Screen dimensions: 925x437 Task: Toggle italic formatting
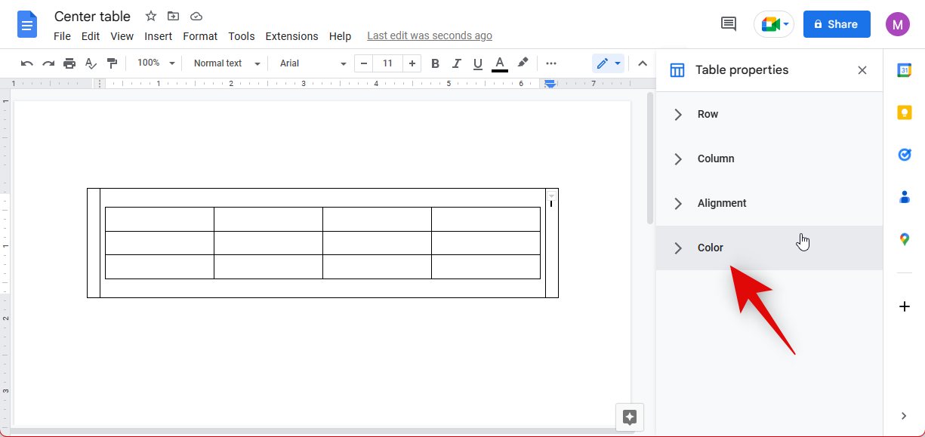coord(456,63)
